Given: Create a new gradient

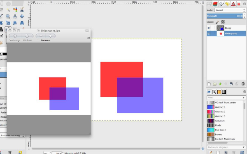Looking at the screenshot, I should point(218,152).
